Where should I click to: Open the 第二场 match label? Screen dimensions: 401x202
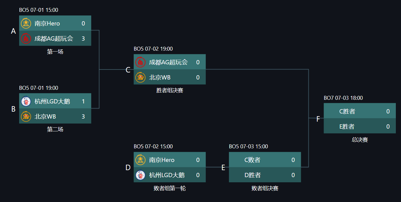[55, 130]
